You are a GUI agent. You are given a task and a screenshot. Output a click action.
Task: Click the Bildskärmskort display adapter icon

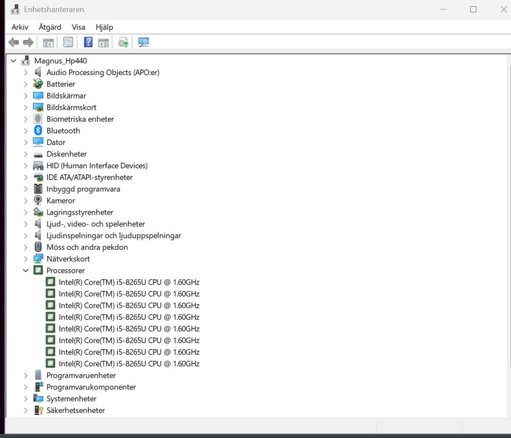pos(38,107)
